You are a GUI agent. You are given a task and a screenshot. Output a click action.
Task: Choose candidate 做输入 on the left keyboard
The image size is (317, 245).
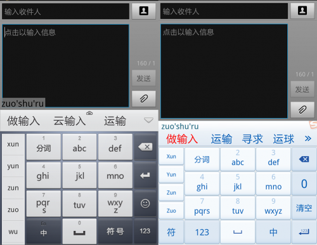tap(23, 121)
